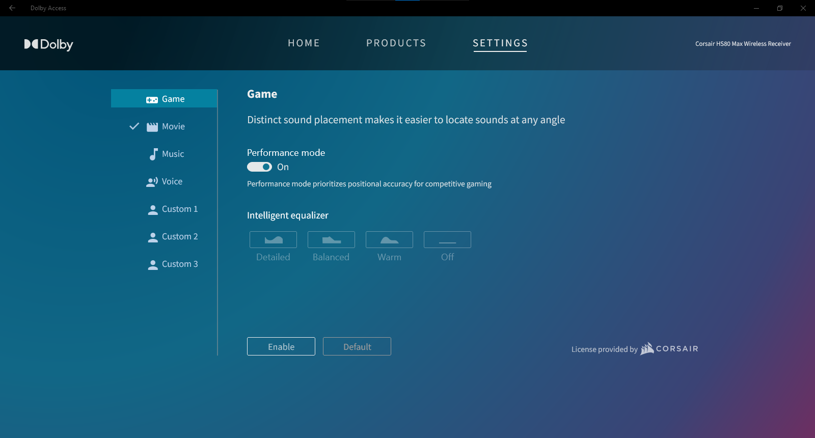Restore down the Dolby Access window
Screen dimensions: 815x438
780,8
